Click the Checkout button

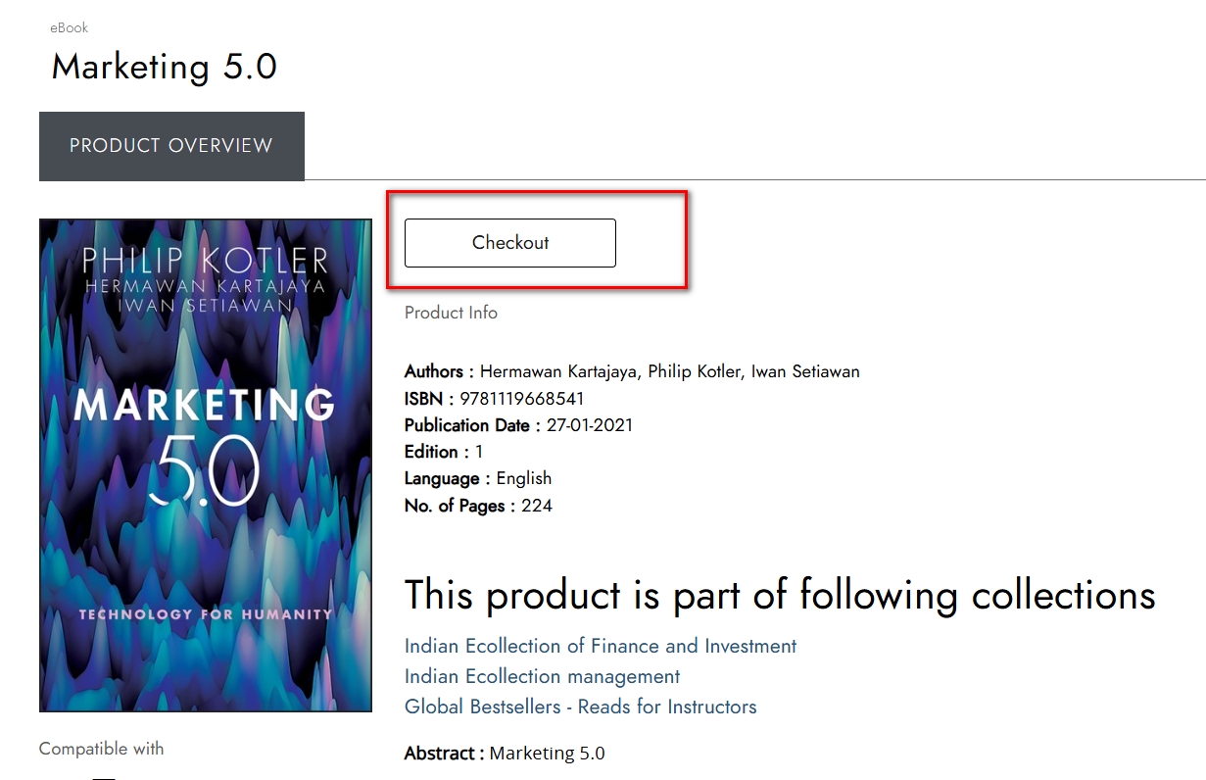[x=509, y=243]
